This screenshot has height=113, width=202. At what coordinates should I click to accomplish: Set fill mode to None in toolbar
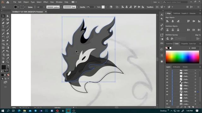coord(8,75)
